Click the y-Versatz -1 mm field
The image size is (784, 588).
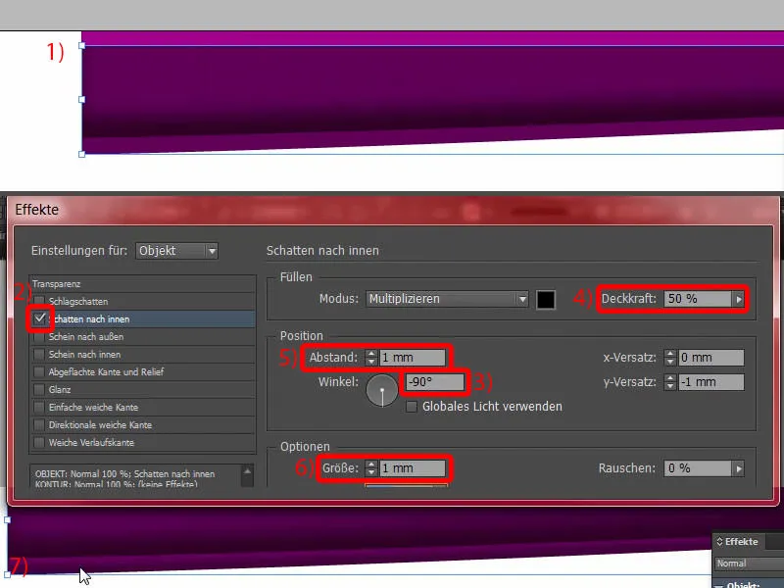[710, 382]
